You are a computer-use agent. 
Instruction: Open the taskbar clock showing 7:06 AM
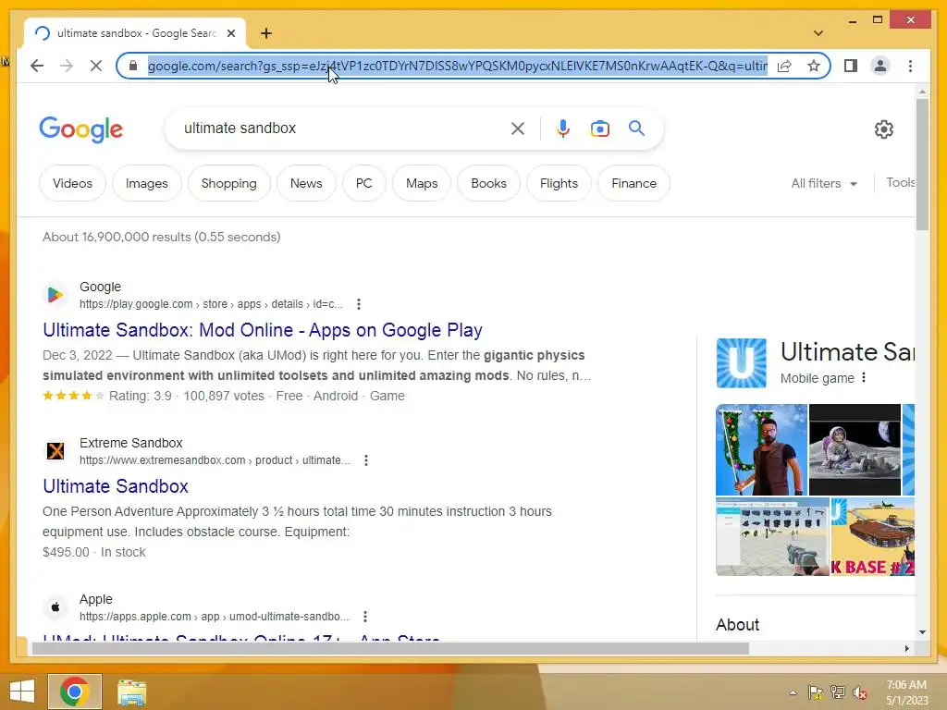coord(906,692)
